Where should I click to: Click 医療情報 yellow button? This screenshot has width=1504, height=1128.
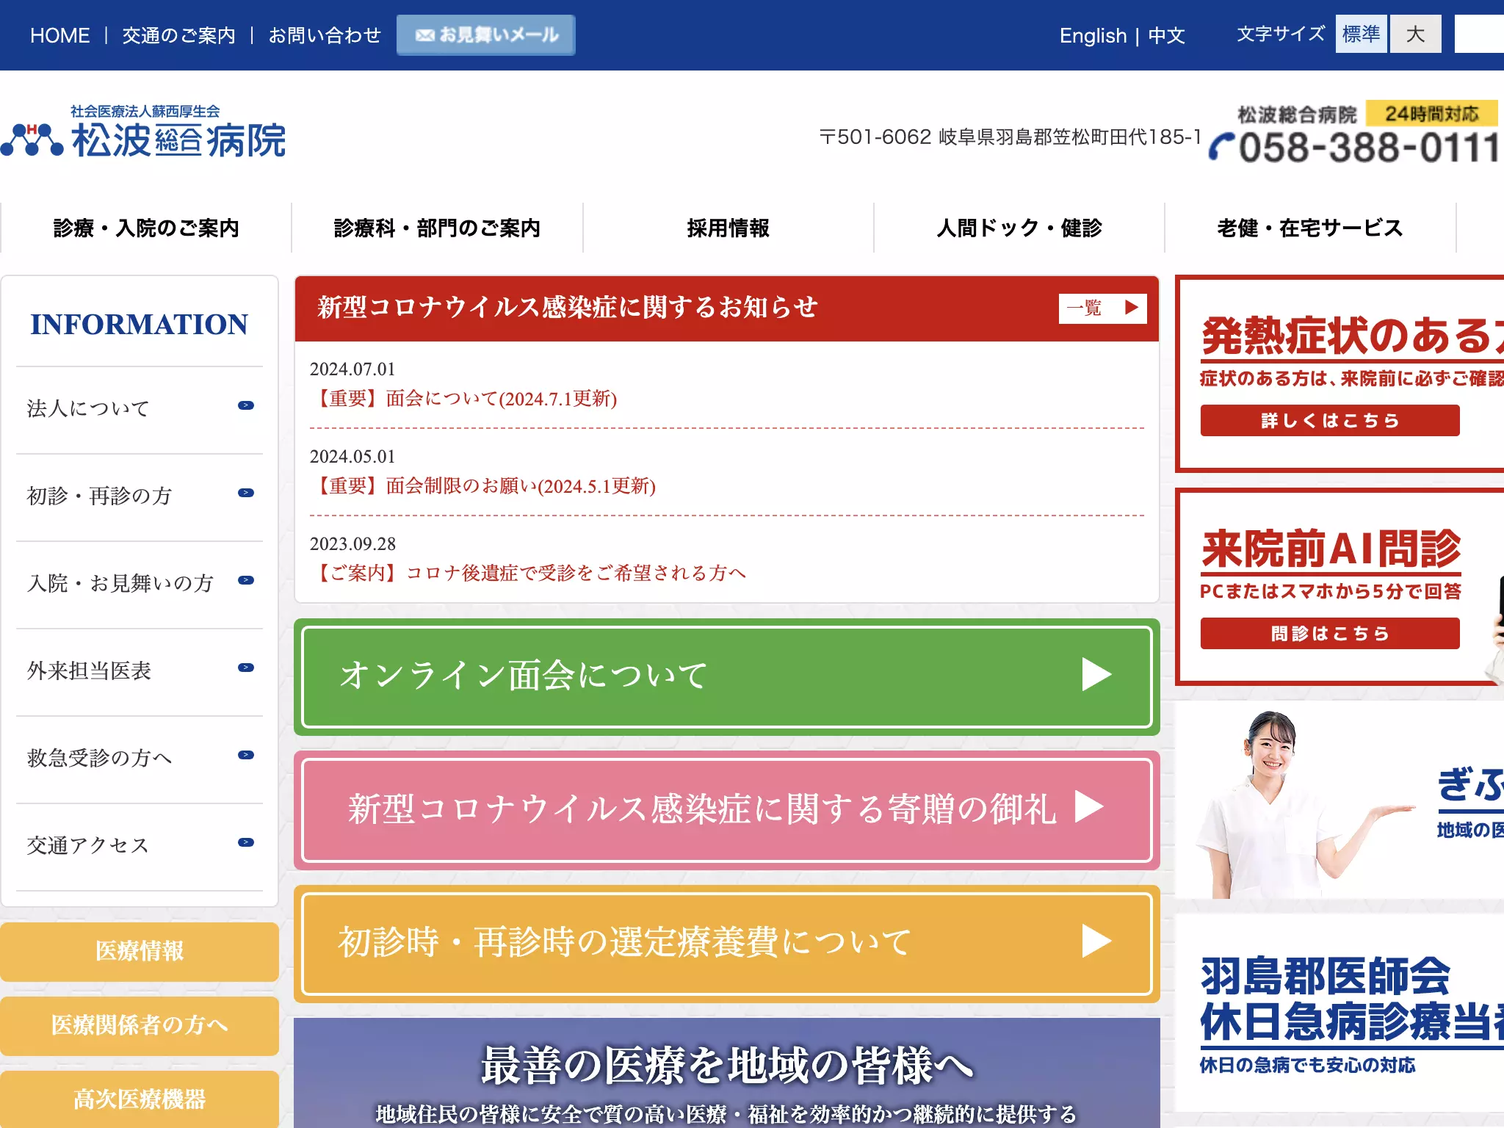click(x=140, y=952)
